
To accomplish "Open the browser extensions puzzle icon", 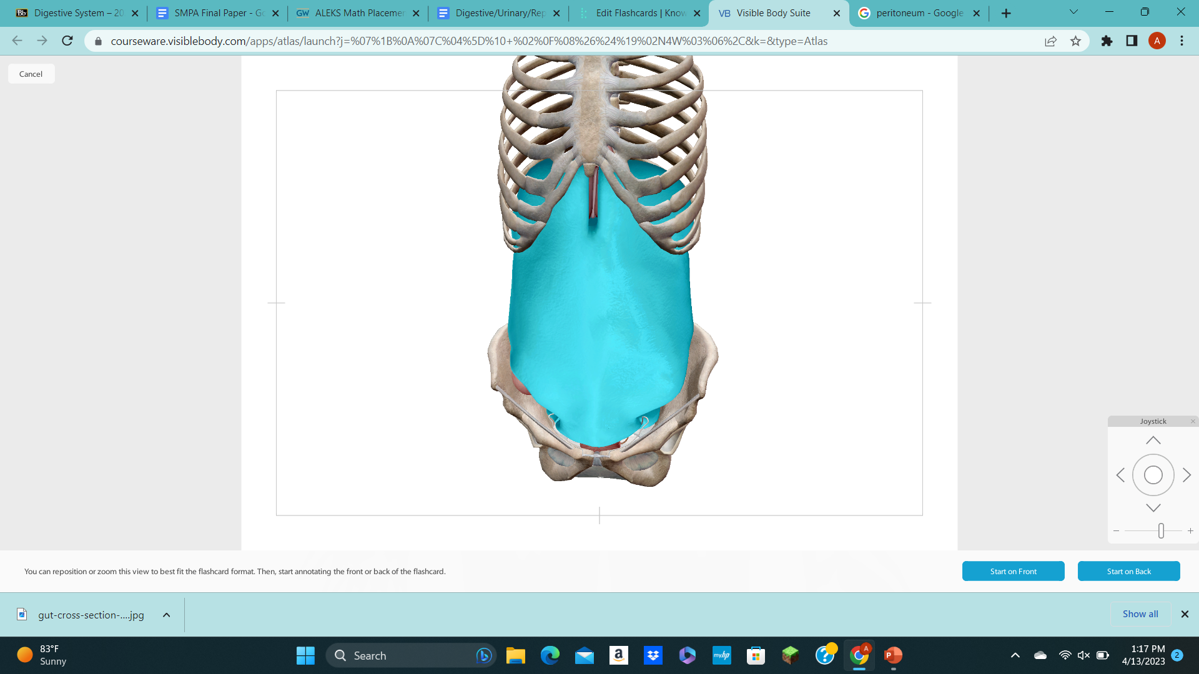I will [x=1107, y=41].
